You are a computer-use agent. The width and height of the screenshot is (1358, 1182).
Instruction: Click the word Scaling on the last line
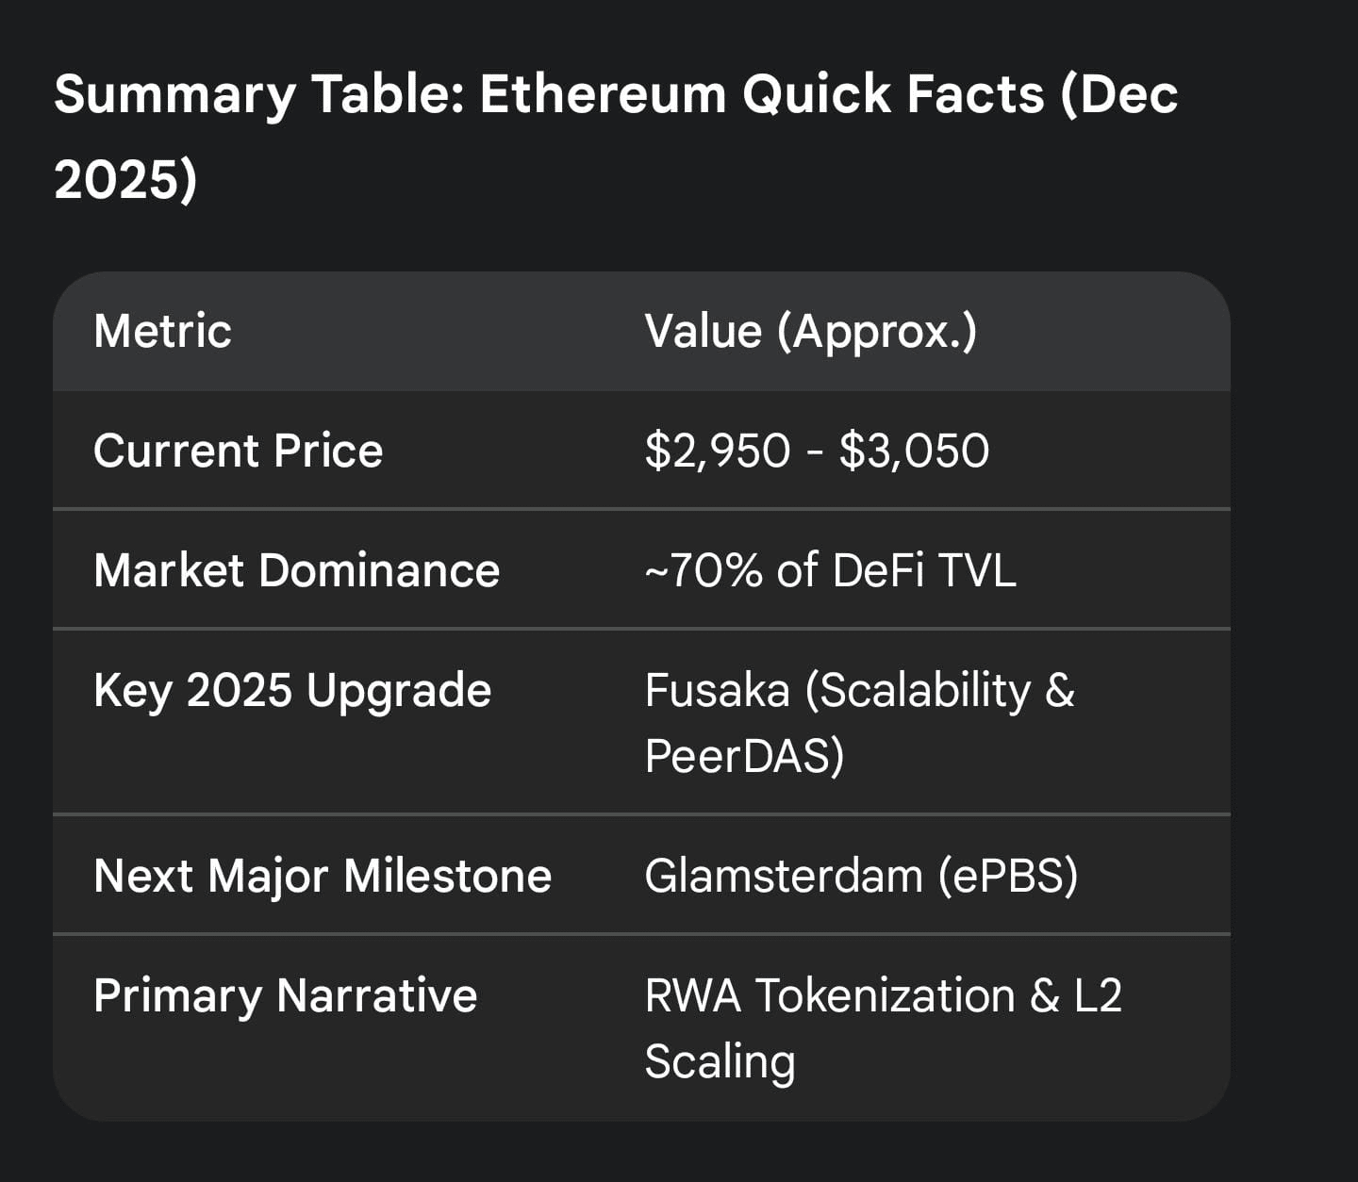(720, 1061)
